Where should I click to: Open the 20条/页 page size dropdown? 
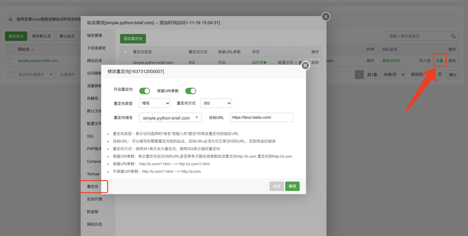coord(394,74)
